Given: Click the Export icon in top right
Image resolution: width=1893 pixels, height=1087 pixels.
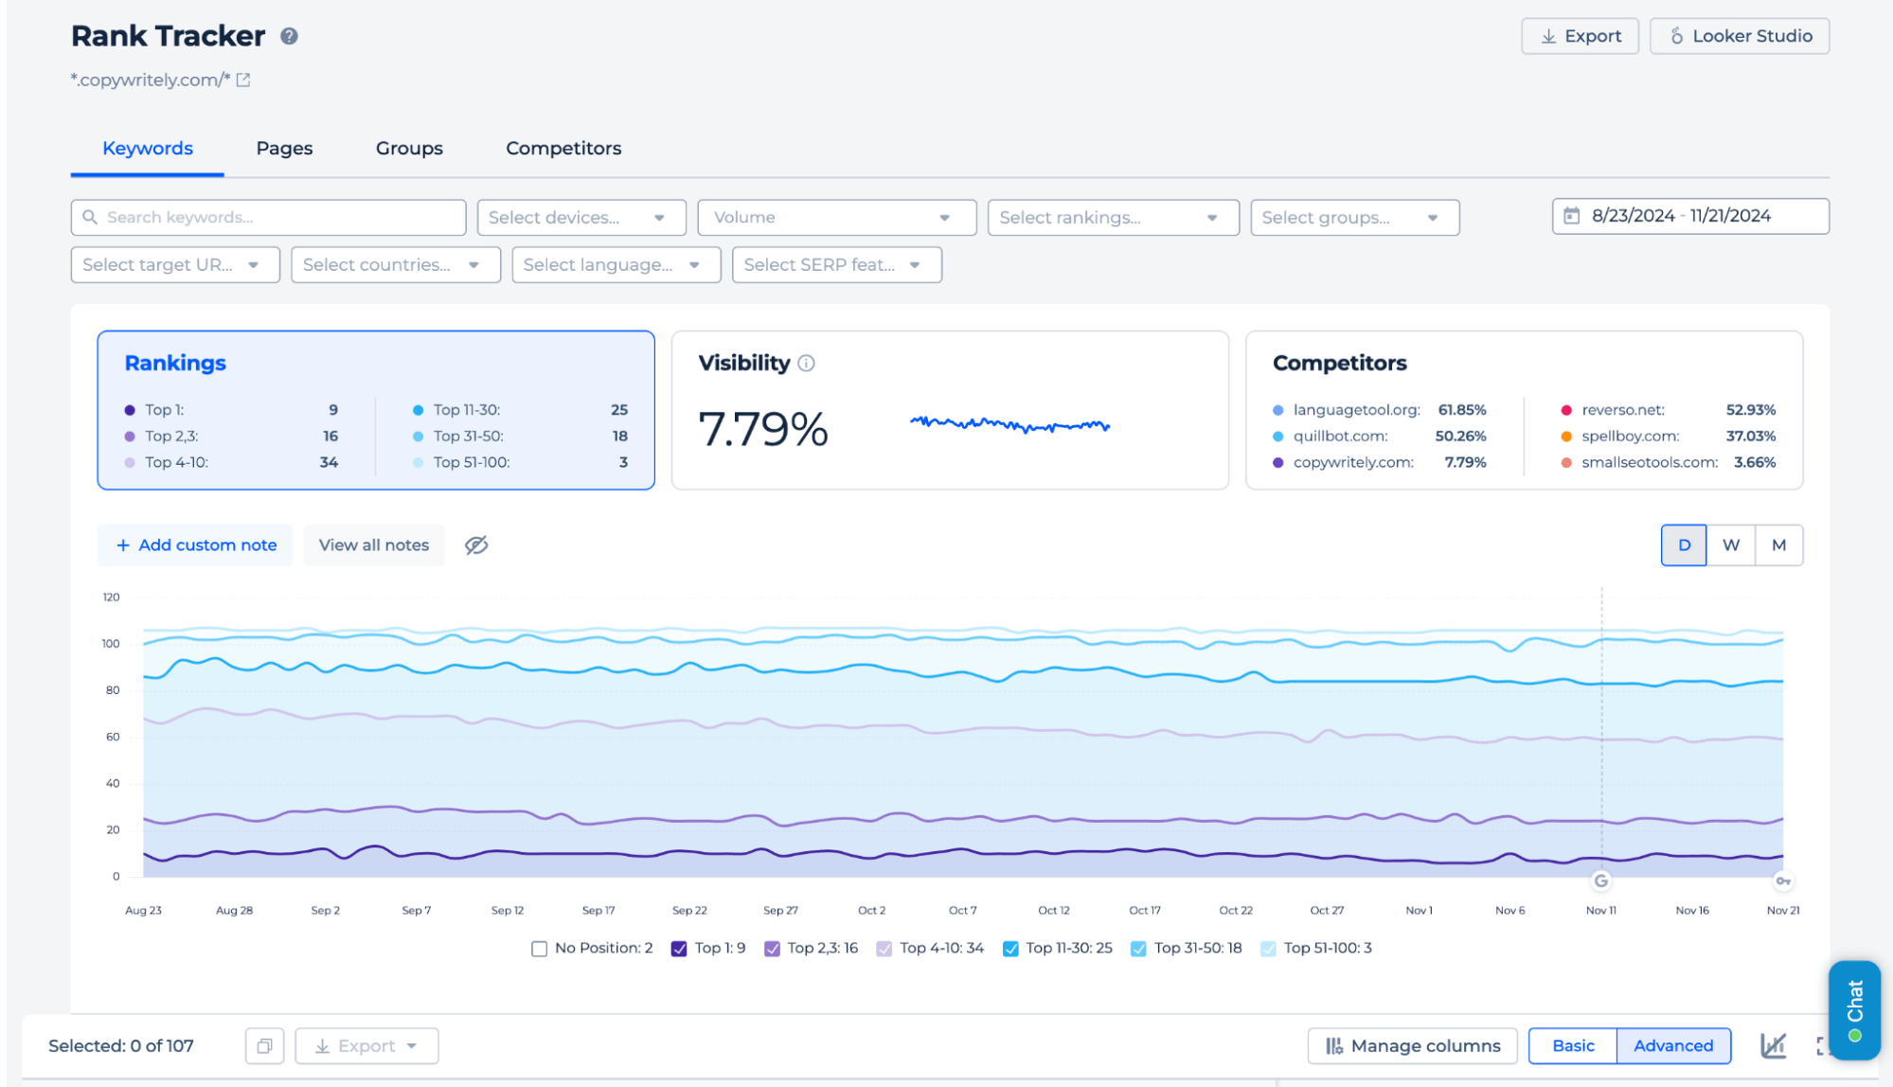Looking at the screenshot, I should pyautogui.click(x=1579, y=35).
